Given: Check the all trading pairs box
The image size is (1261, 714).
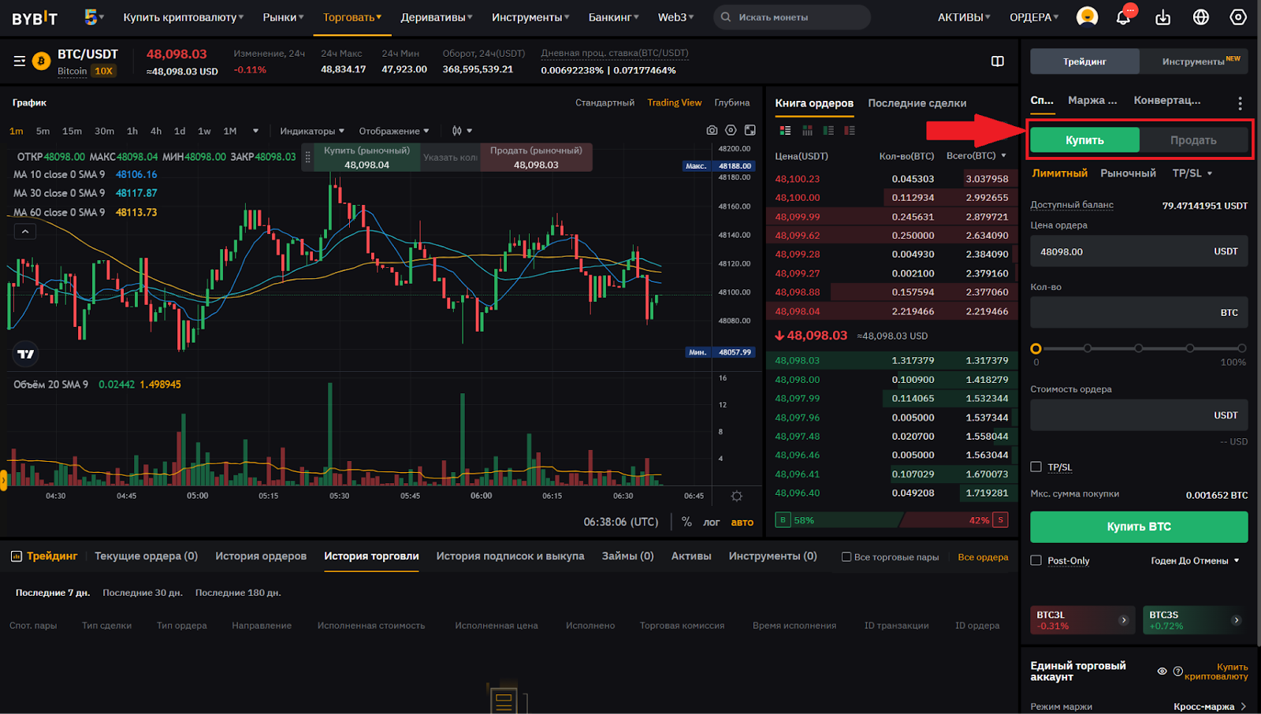Looking at the screenshot, I should pyautogui.click(x=846, y=556).
